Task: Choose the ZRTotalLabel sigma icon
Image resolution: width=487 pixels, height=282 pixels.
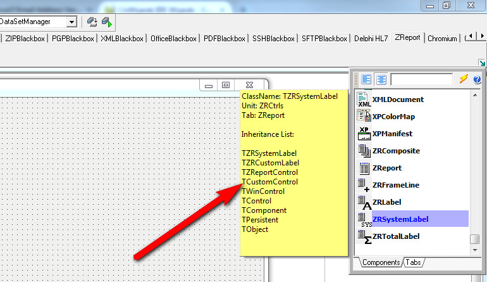Action: 364,236
